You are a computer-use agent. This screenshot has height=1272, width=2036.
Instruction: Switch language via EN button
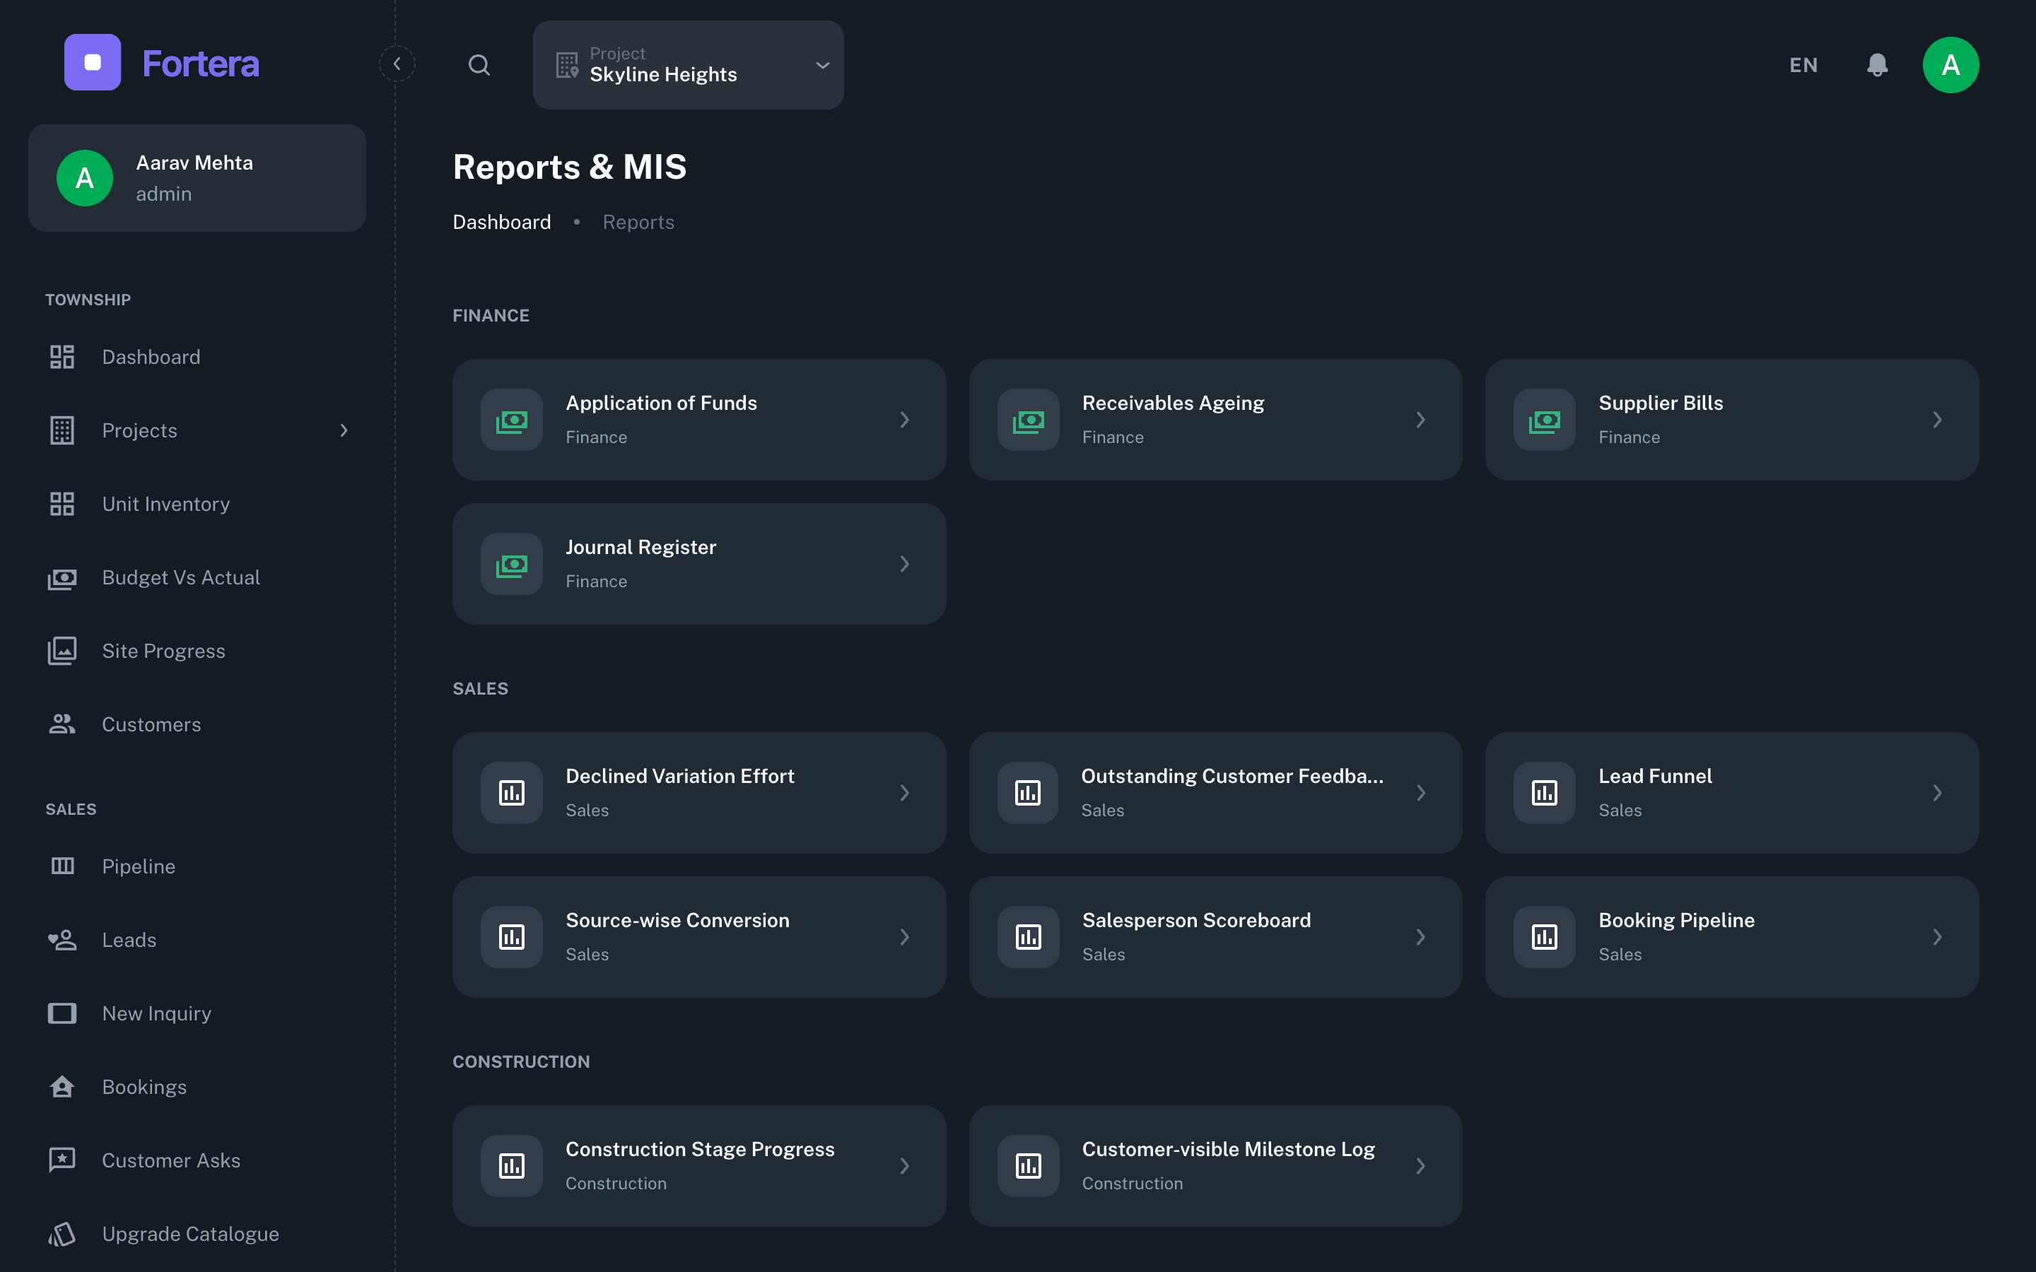[x=1803, y=65]
